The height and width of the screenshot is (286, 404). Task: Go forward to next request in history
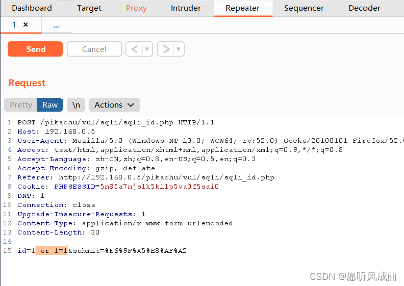pos(166,49)
